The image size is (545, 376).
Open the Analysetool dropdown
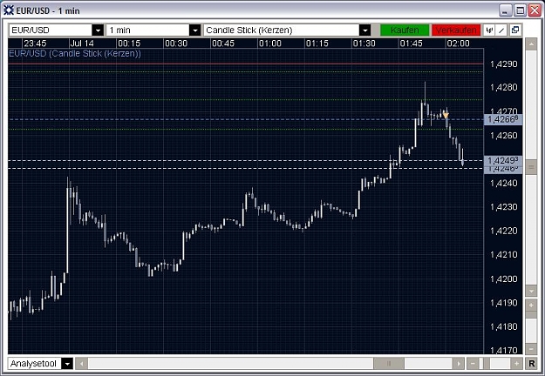(67, 364)
